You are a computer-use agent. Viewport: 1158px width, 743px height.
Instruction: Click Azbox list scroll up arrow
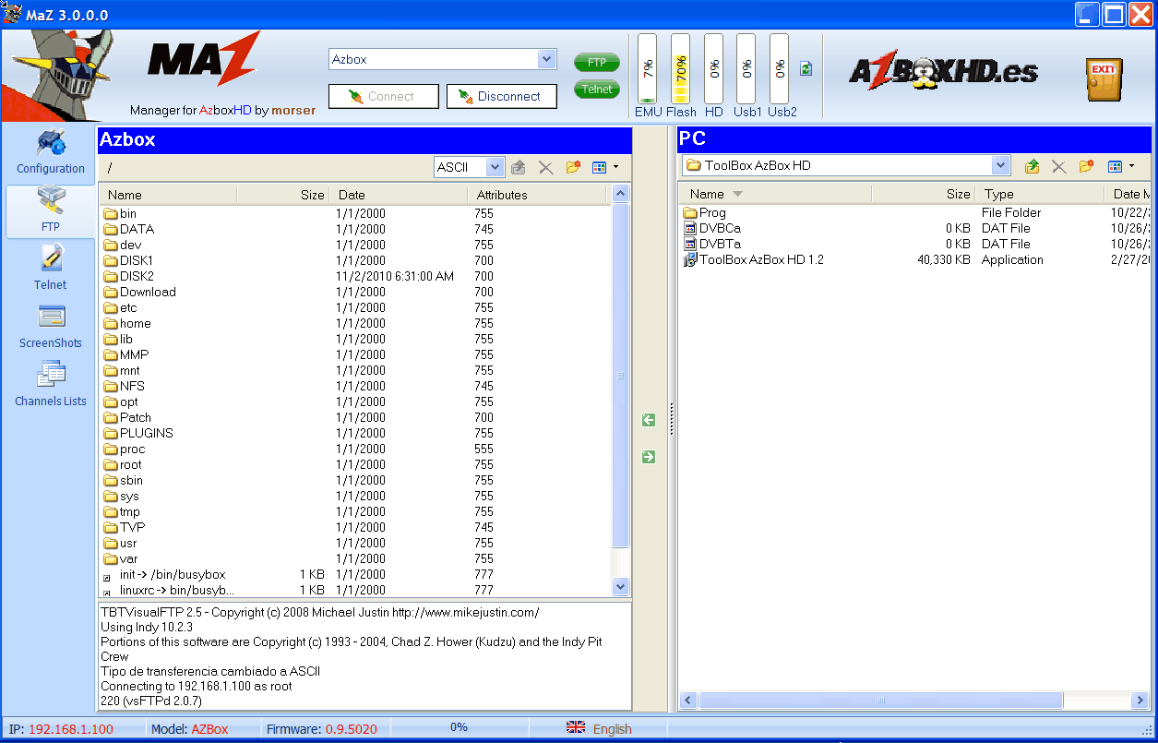tap(620, 194)
